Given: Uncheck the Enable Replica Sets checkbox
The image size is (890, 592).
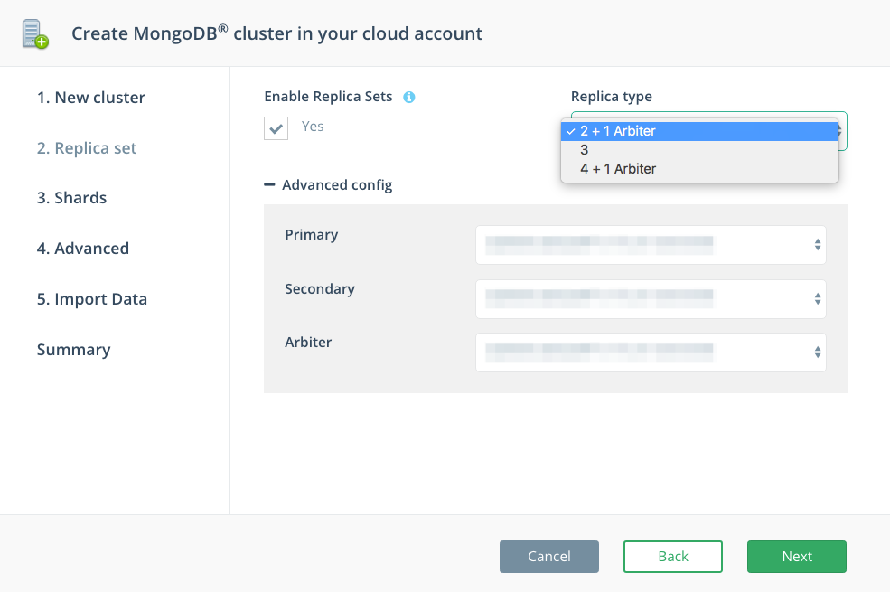Looking at the screenshot, I should pos(276,128).
